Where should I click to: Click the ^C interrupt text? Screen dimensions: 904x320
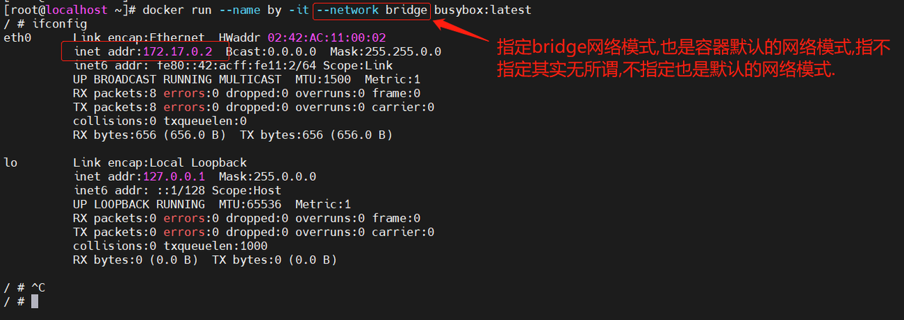38,288
